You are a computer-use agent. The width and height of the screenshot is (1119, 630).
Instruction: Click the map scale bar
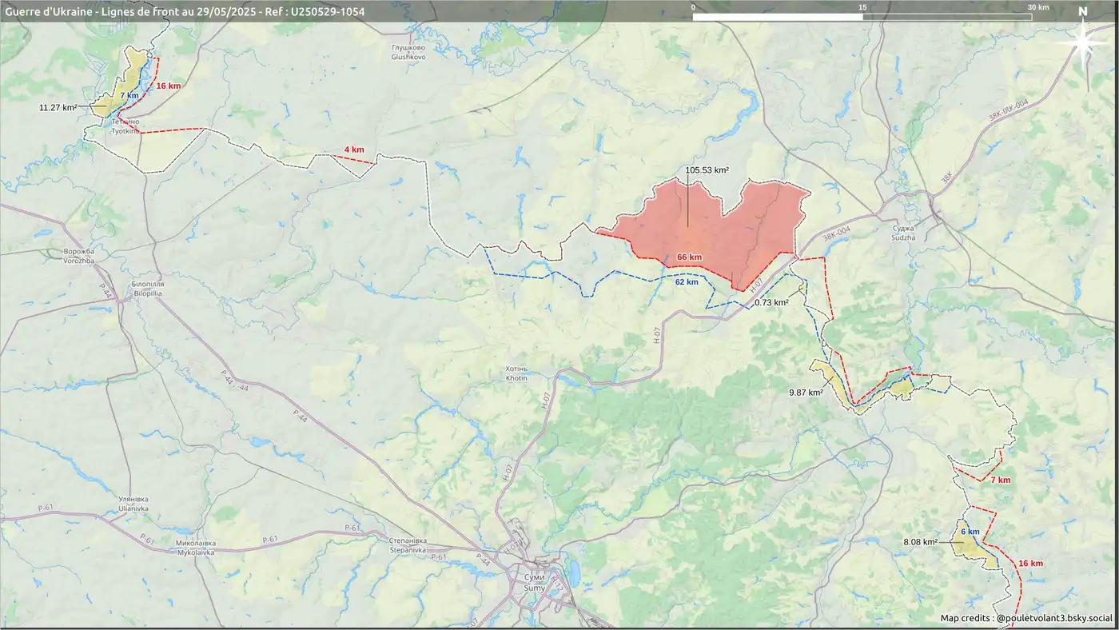[x=862, y=17]
